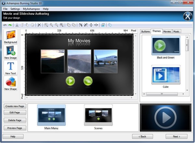Image resolution: width=195 pixels, height=143 pixels.
Task: Click the Zoom Out magnifier icon
Action: pos(56,25)
